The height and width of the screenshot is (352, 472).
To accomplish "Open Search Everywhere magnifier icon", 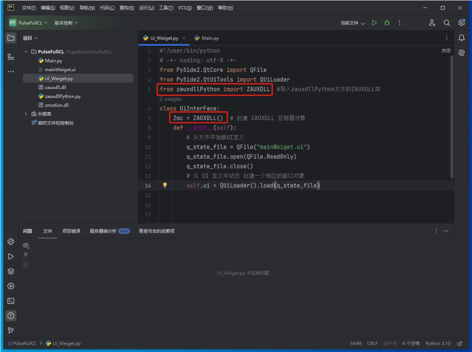I will coord(447,23).
